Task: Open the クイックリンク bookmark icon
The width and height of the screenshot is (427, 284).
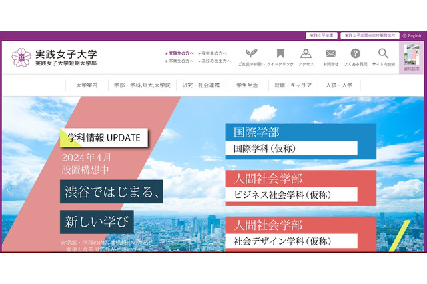Action: click(x=280, y=53)
